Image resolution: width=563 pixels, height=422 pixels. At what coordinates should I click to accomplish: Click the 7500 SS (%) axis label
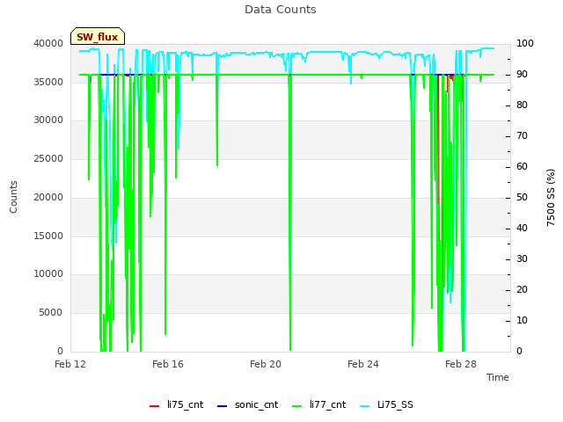(x=551, y=197)
